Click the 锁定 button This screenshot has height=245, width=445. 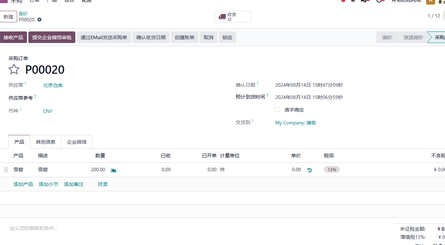[227, 37]
